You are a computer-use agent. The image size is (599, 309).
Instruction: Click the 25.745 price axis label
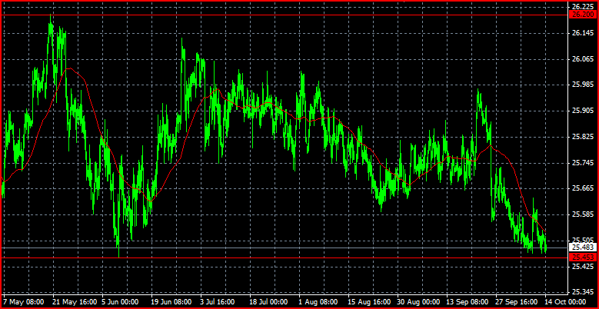tap(583, 163)
